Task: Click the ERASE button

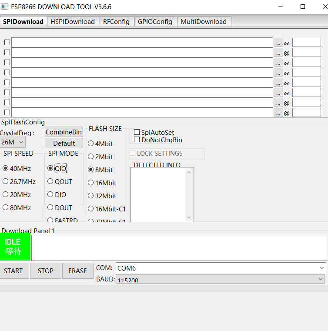Action: pos(78,271)
